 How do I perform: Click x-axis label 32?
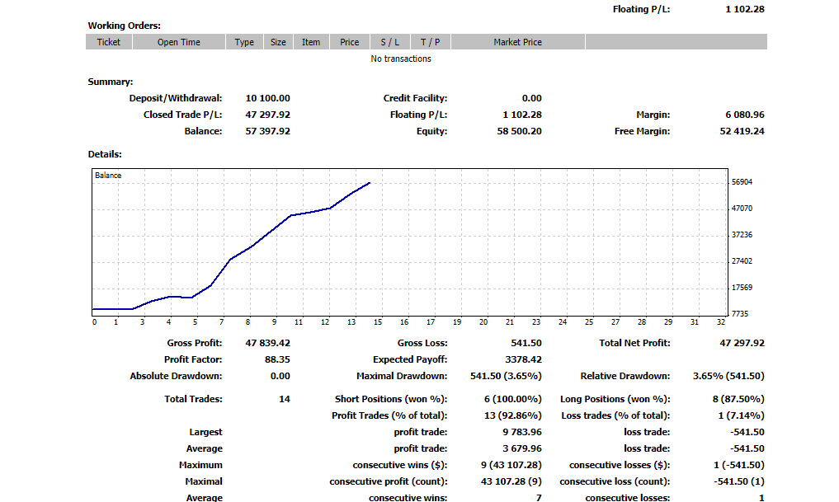[x=721, y=322]
